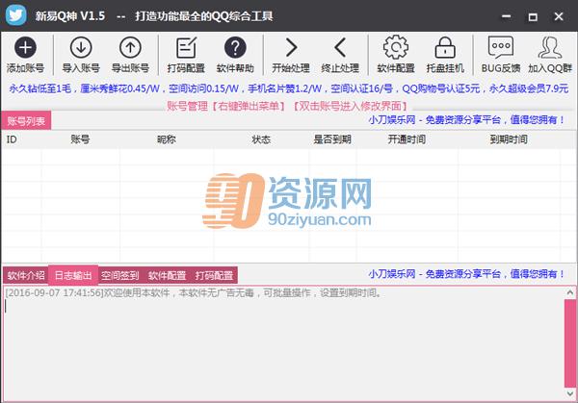Select the 账号列表 tab
Screen dimensions: 578x403
coord(26,121)
